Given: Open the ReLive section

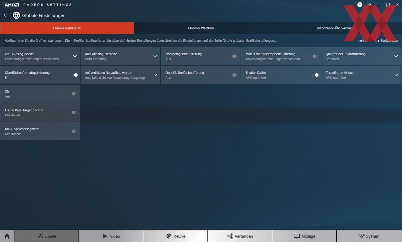Looking at the screenshot, I should [175, 236].
